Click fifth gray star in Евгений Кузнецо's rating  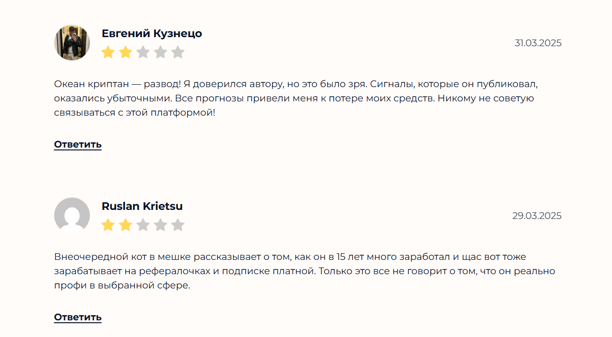pos(178,52)
